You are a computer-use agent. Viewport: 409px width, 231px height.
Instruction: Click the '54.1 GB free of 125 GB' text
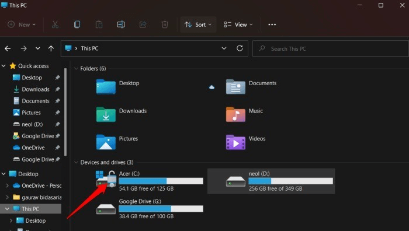pyautogui.click(x=146, y=188)
